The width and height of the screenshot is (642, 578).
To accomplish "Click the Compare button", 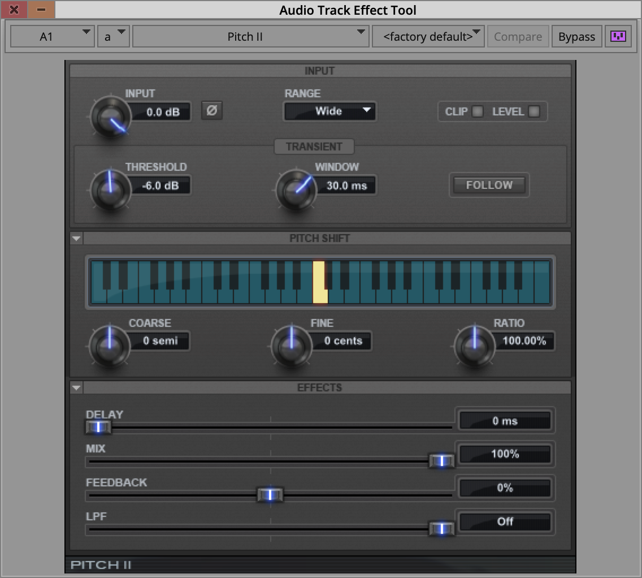I will tap(518, 36).
